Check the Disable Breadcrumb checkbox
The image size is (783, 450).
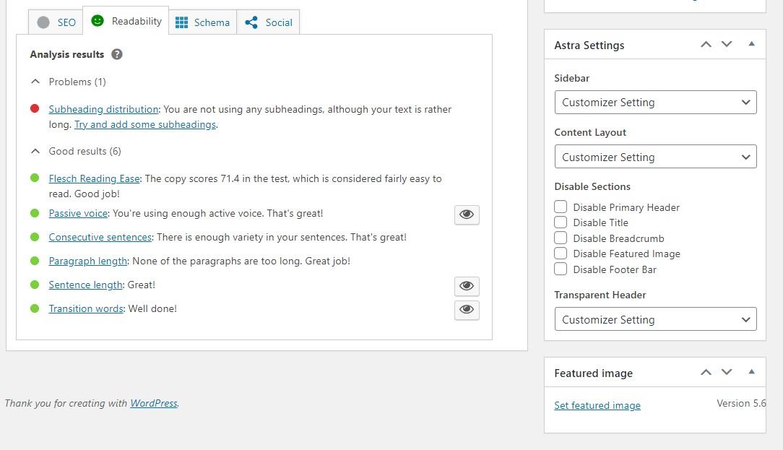coord(561,238)
